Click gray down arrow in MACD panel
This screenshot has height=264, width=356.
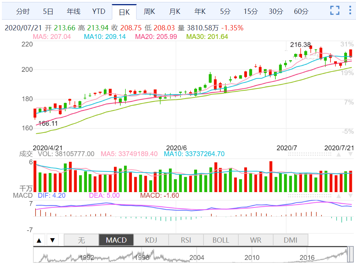350,196
